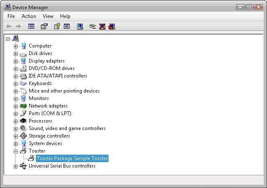Select the Processors label
The width and height of the screenshot is (267, 188).
[x=40, y=121]
